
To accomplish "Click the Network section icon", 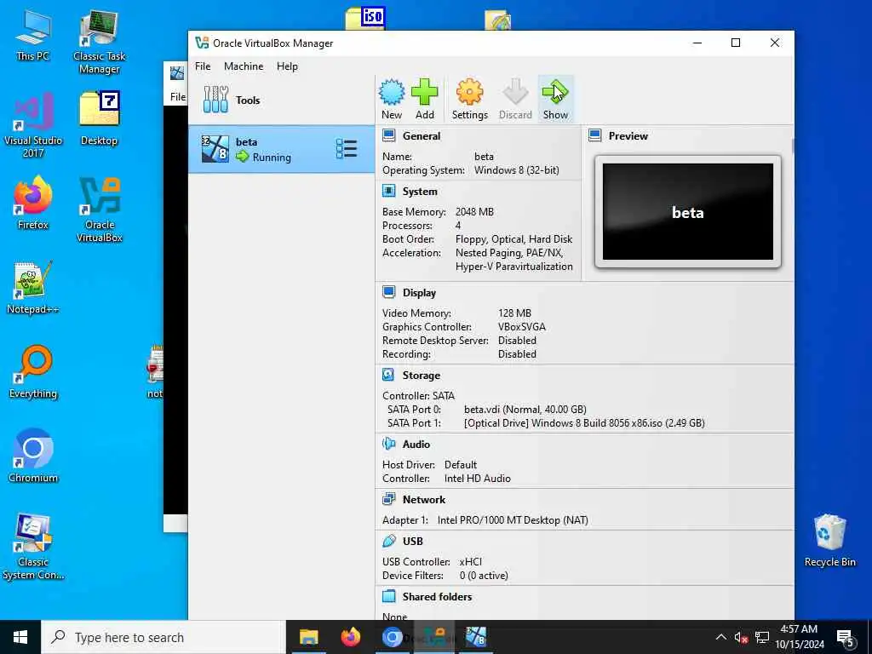I will click(x=388, y=499).
